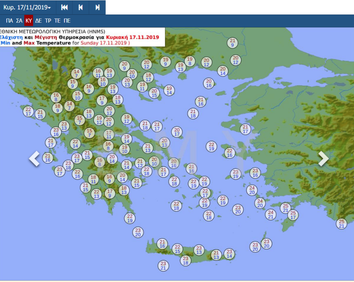This screenshot has height=282, width=354.
Task: Select the 23/21 marker south of Crete
Action: click(x=163, y=266)
